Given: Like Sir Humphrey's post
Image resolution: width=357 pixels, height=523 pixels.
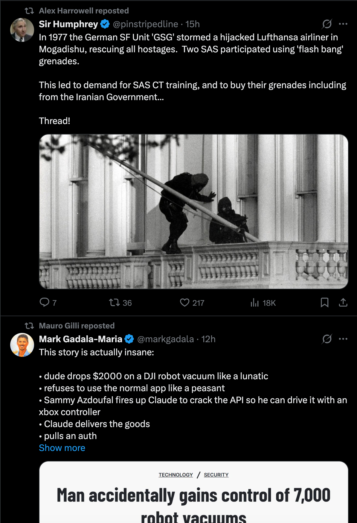Looking at the screenshot, I should coord(185,303).
